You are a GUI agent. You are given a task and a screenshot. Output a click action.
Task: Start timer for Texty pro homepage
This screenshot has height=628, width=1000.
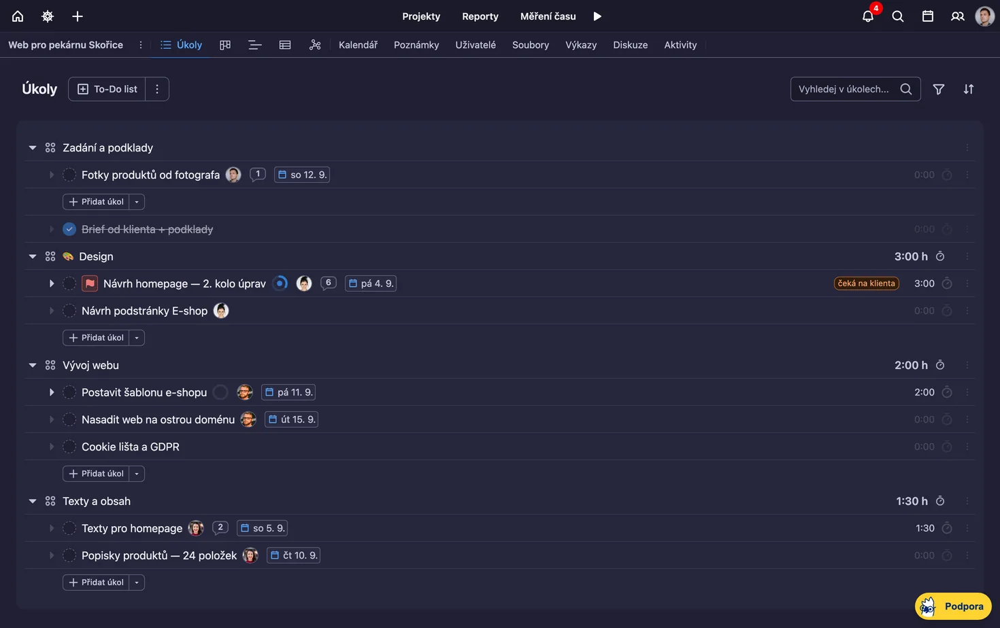click(947, 528)
